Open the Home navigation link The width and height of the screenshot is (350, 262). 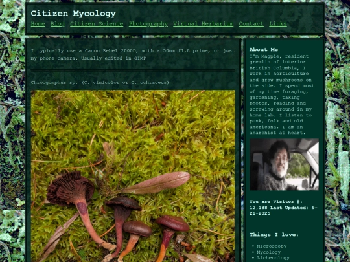point(38,24)
